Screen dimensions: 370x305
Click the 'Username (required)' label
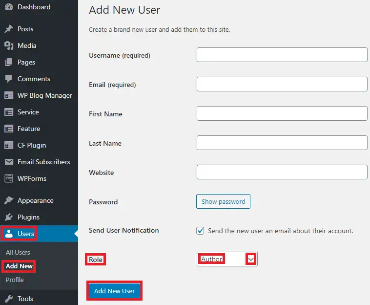point(120,56)
